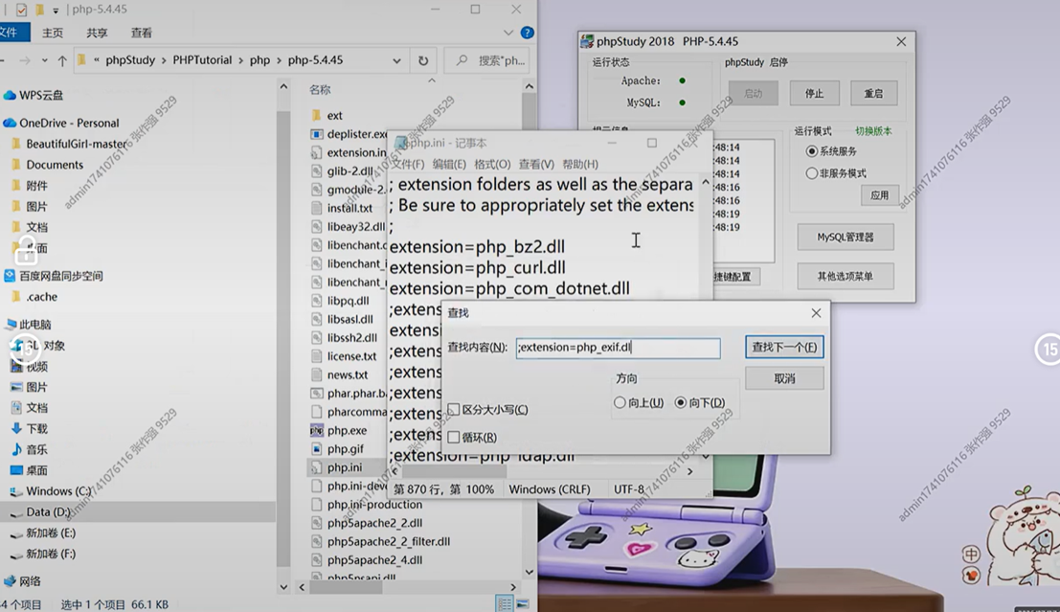Open Notepad 编辑(E) menu
Viewport: 1060px width, 612px height.
(449, 164)
